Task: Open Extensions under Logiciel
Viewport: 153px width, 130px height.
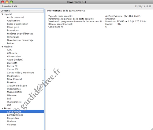Action: 13,30
